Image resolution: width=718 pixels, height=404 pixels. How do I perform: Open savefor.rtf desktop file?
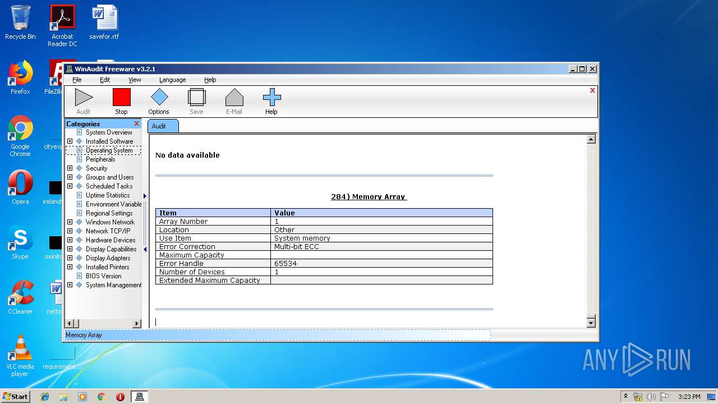(x=104, y=22)
